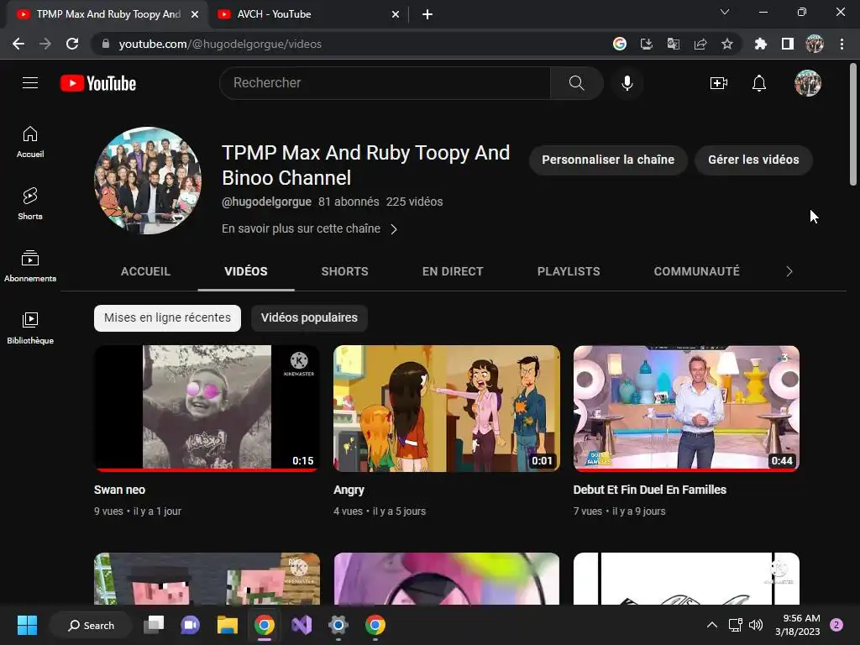Show hidden icons in the system tray
Image resolution: width=860 pixels, height=645 pixels.
712,625
